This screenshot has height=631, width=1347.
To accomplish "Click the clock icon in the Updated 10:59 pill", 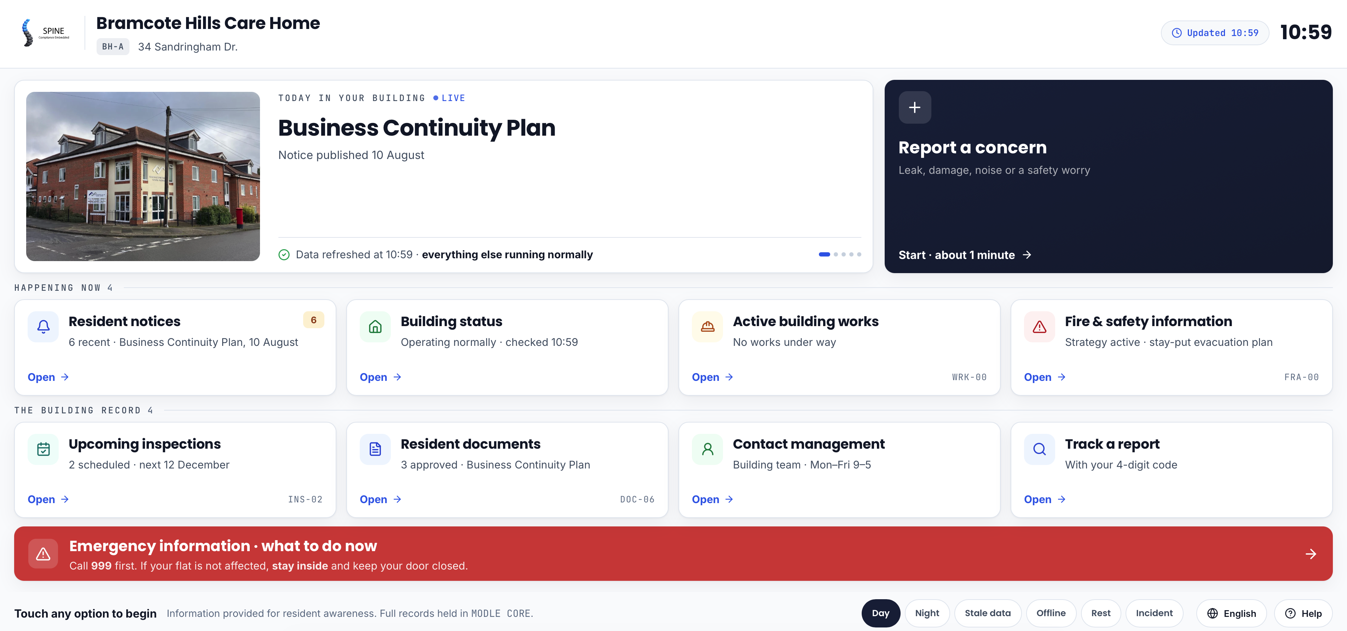I will (1177, 33).
